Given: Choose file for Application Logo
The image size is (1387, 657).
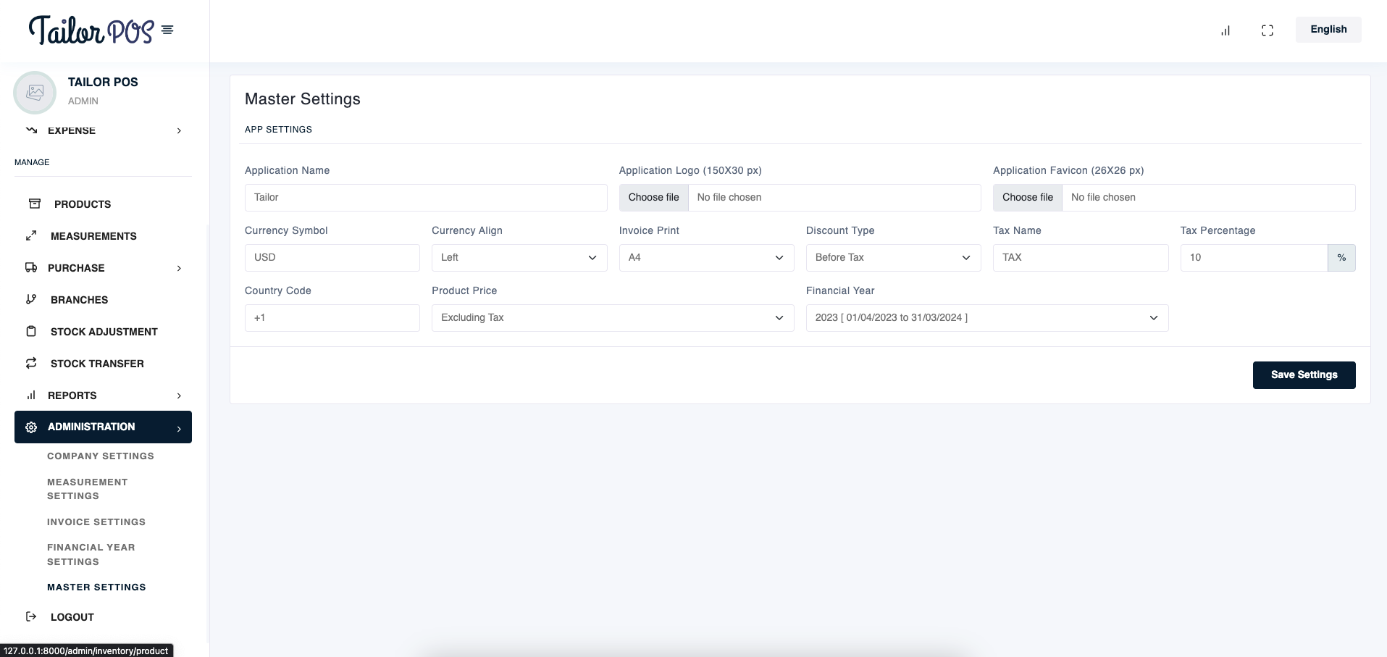Looking at the screenshot, I should click(x=653, y=198).
